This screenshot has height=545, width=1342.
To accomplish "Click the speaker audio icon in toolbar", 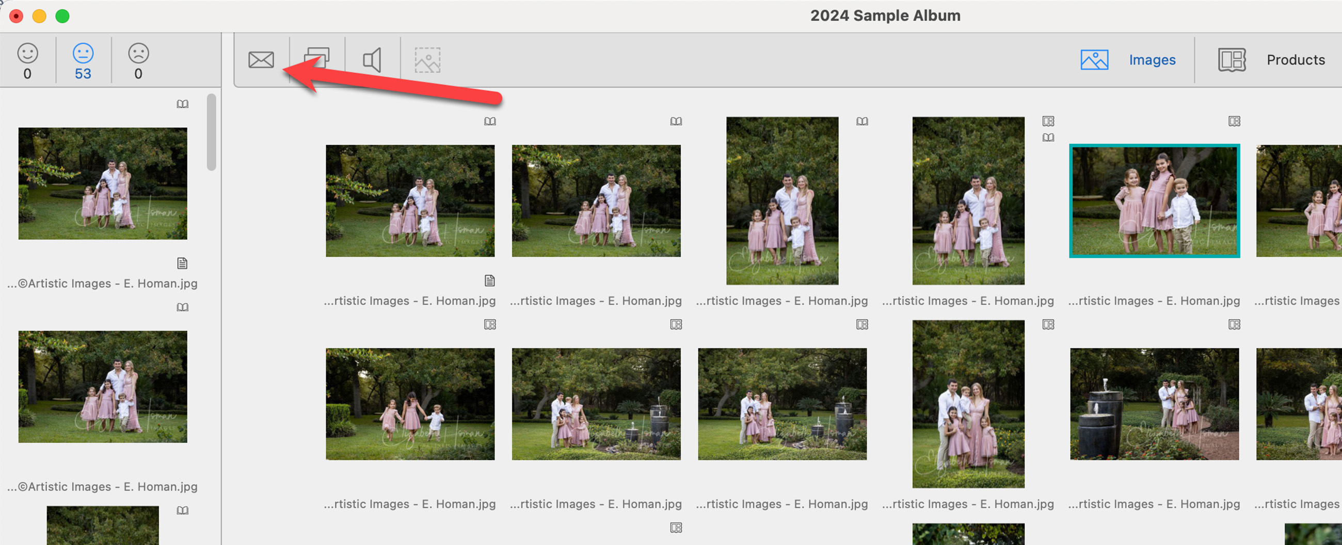I will coord(372,60).
